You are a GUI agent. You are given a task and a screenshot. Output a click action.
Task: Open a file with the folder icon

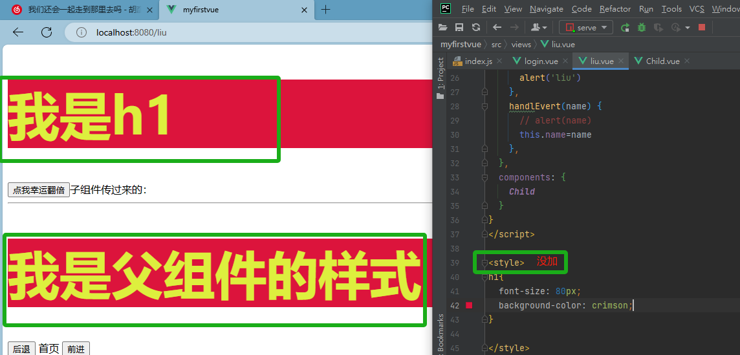point(442,27)
